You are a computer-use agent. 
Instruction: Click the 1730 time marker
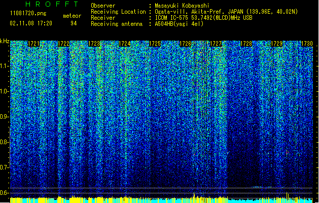(307, 44)
